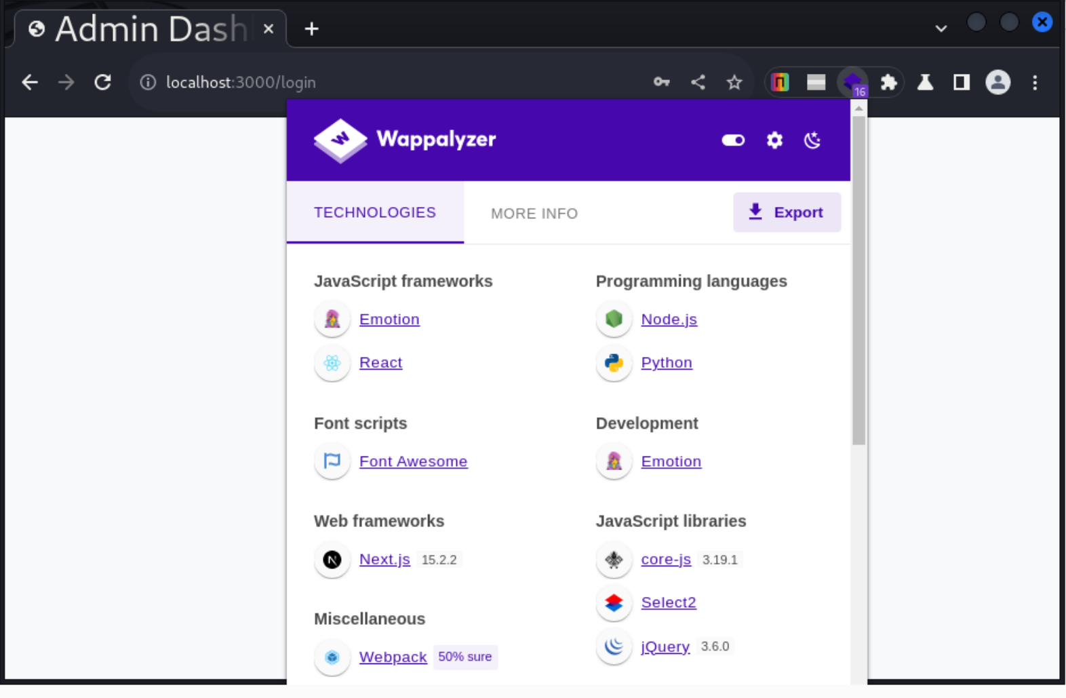Image resolution: width=1066 pixels, height=698 pixels.
Task: Click the Wappalyzer extension icon in toolbar
Action: tap(852, 83)
